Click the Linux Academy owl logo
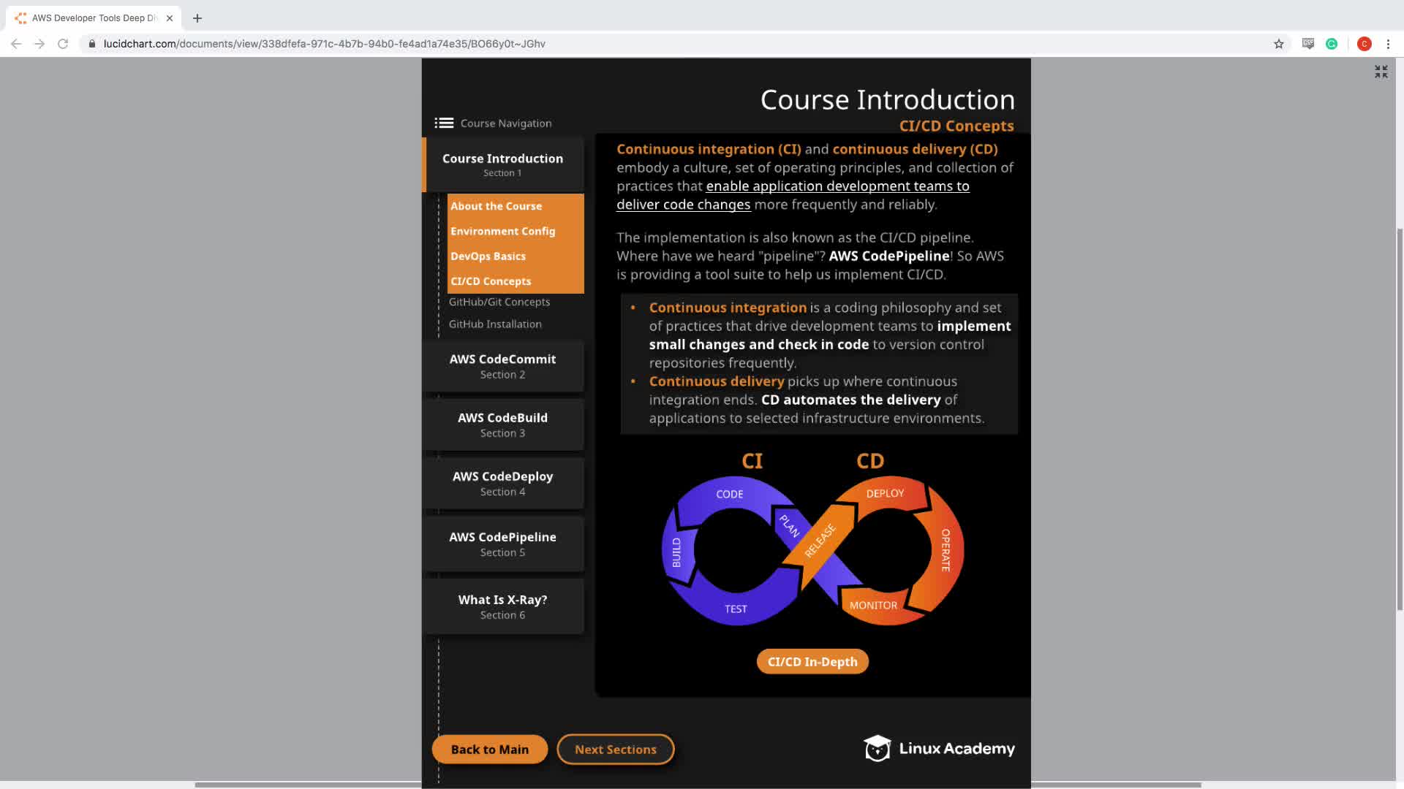 pyautogui.click(x=877, y=748)
